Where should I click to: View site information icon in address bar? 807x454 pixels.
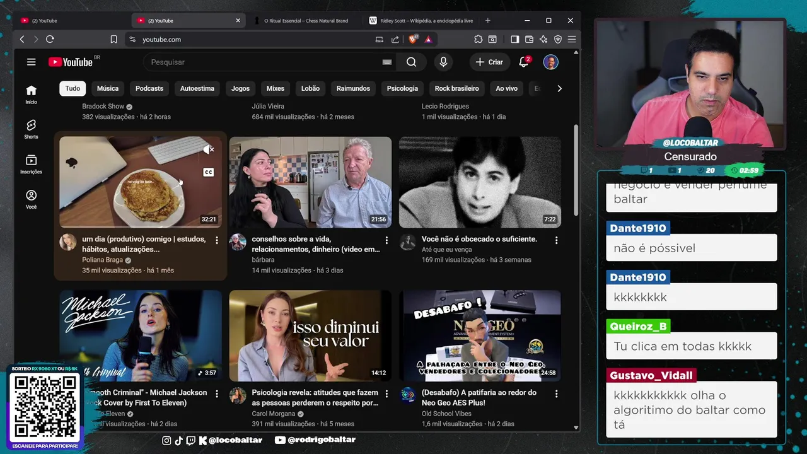(x=132, y=39)
